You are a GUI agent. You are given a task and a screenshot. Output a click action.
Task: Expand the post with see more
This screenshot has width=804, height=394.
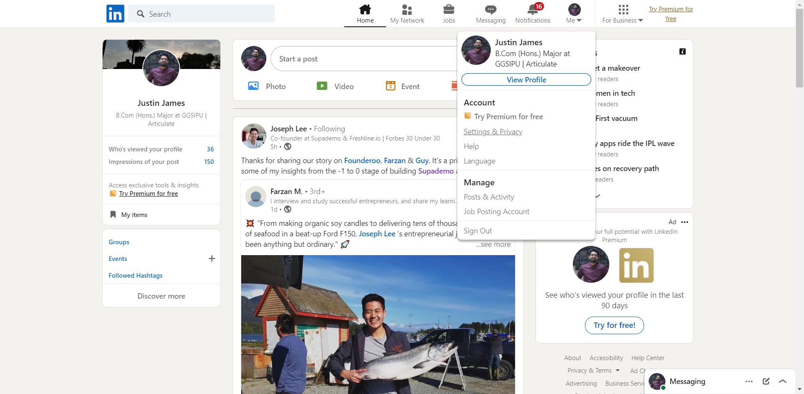493,244
